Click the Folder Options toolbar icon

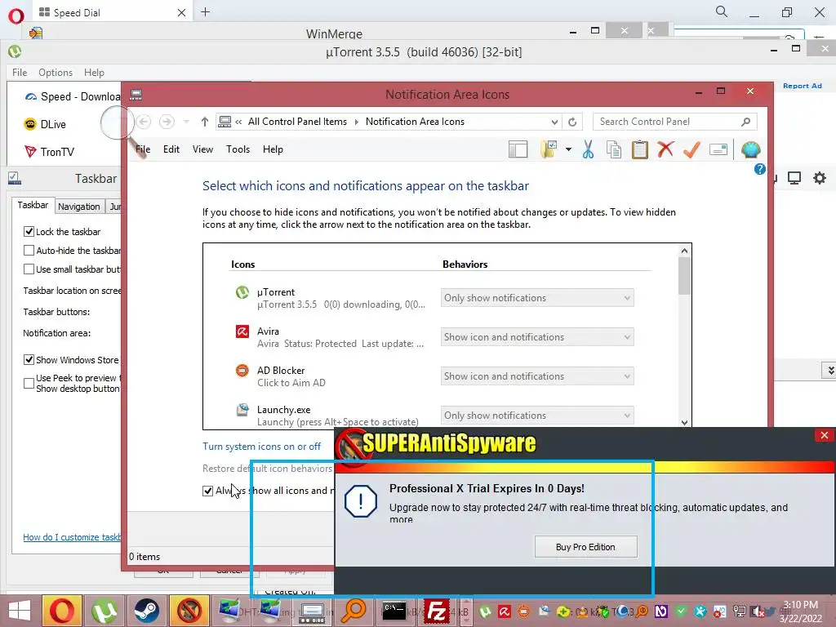[549, 150]
